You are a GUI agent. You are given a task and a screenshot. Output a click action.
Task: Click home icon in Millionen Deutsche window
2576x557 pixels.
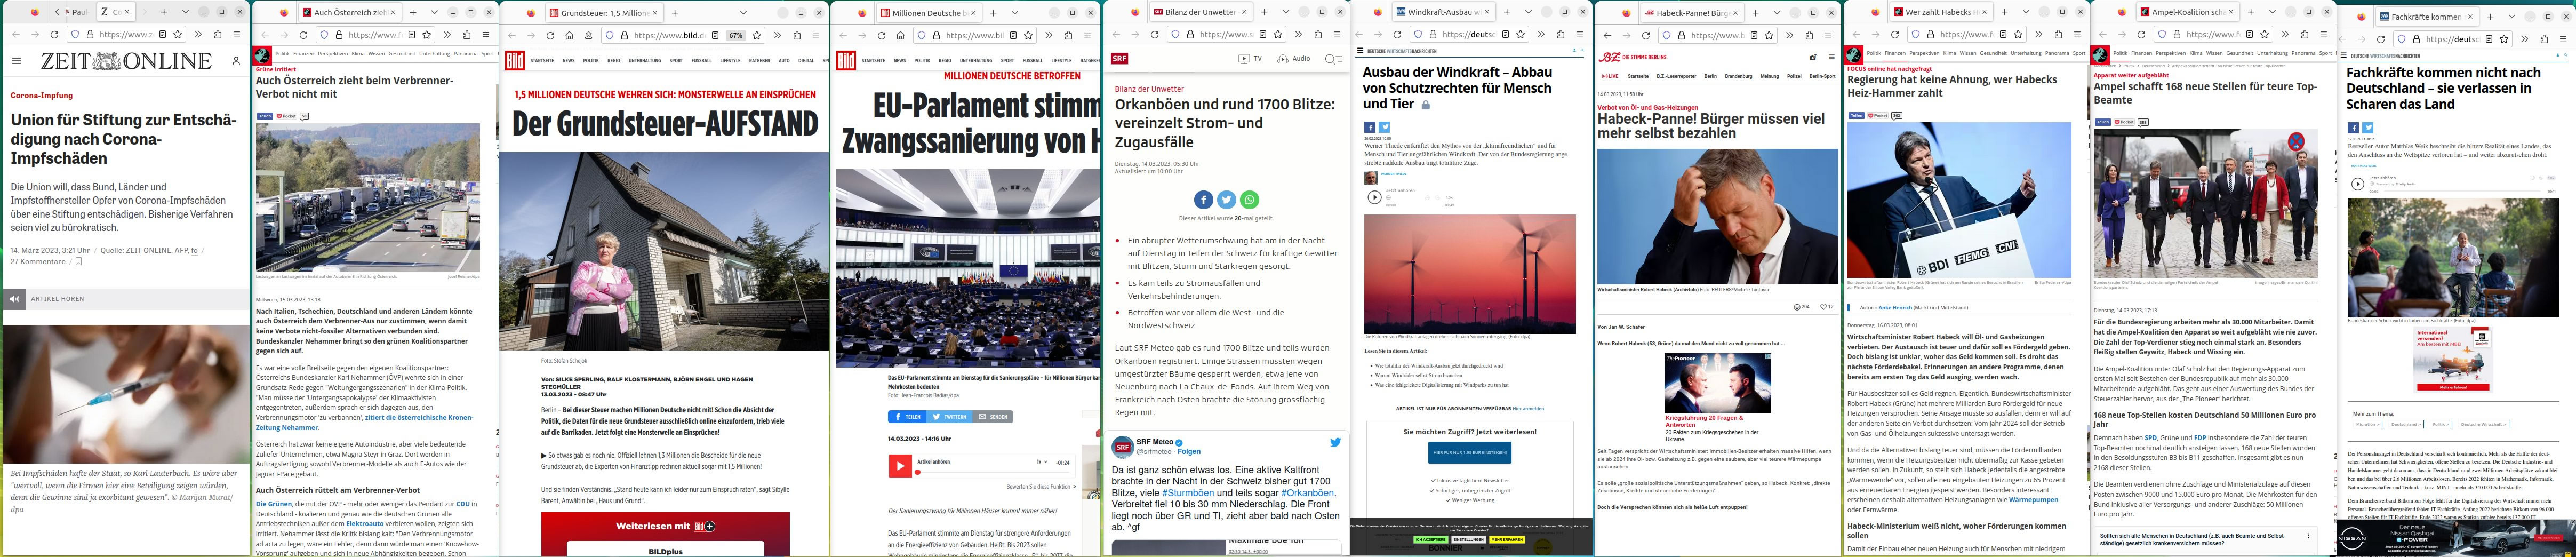click(x=900, y=35)
